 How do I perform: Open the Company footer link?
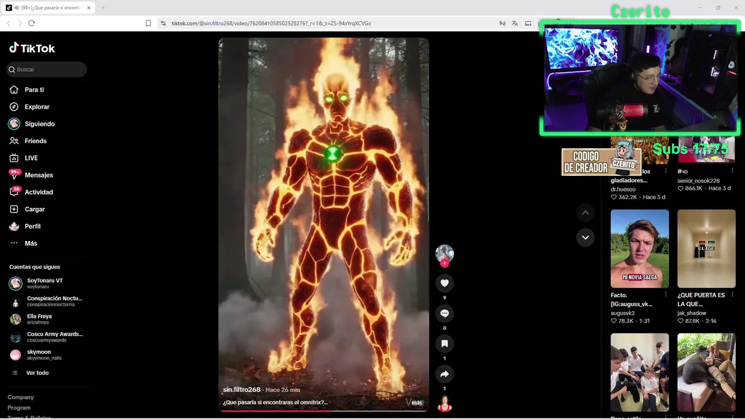pyautogui.click(x=20, y=397)
